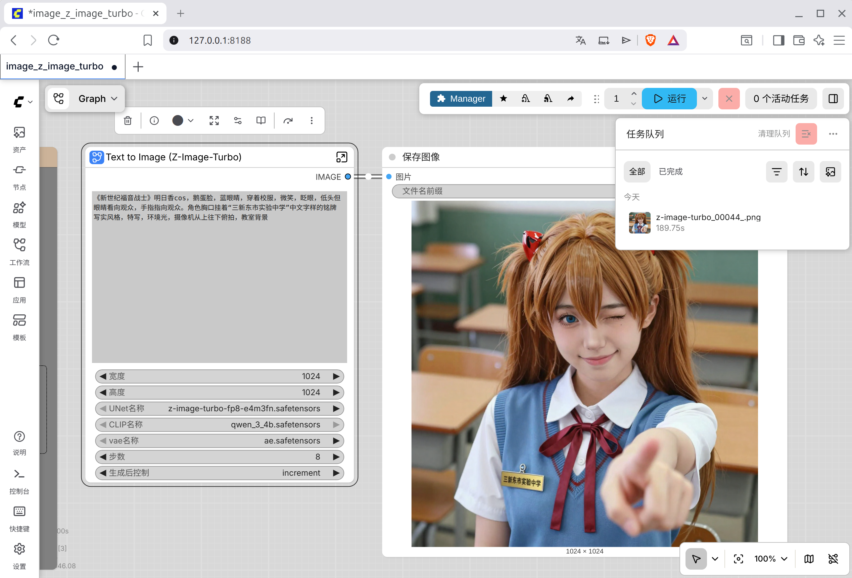Image resolution: width=852 pixels, height=578 pixels.
Task: Switch to the Completed (已完成) queue tab
Action: [x=670, y=171]
